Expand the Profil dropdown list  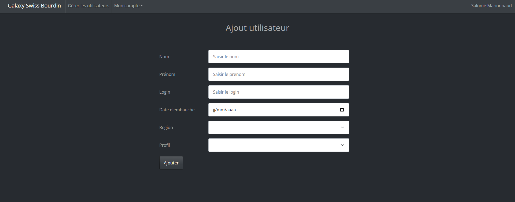pyautogui.click(x=278, y=145)
